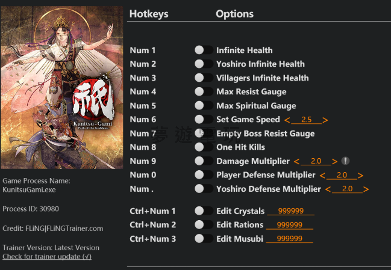Increase Set Game Speed with right arrow
Screen dimensions: 391x270
pyautogui.click(x=325, y=120)
